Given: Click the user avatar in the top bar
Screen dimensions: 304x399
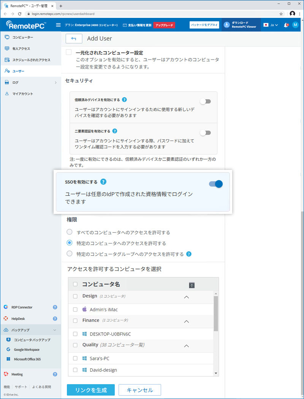Looking at the screenshot, I should coord(295,25).
